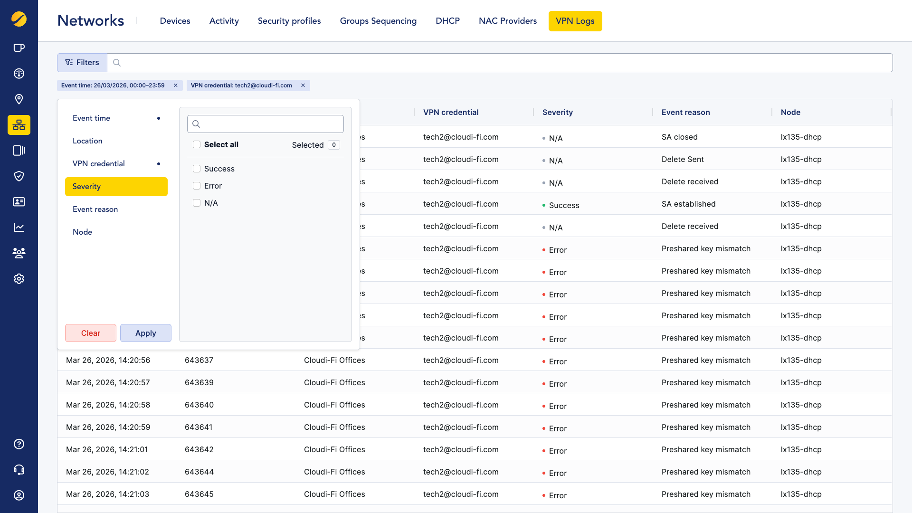Image resolution: width=912 pixels, height=513 pixels.
Task: Open the settings gear sidebar icon
Action: pyautogui.click(x=19, y=279)
